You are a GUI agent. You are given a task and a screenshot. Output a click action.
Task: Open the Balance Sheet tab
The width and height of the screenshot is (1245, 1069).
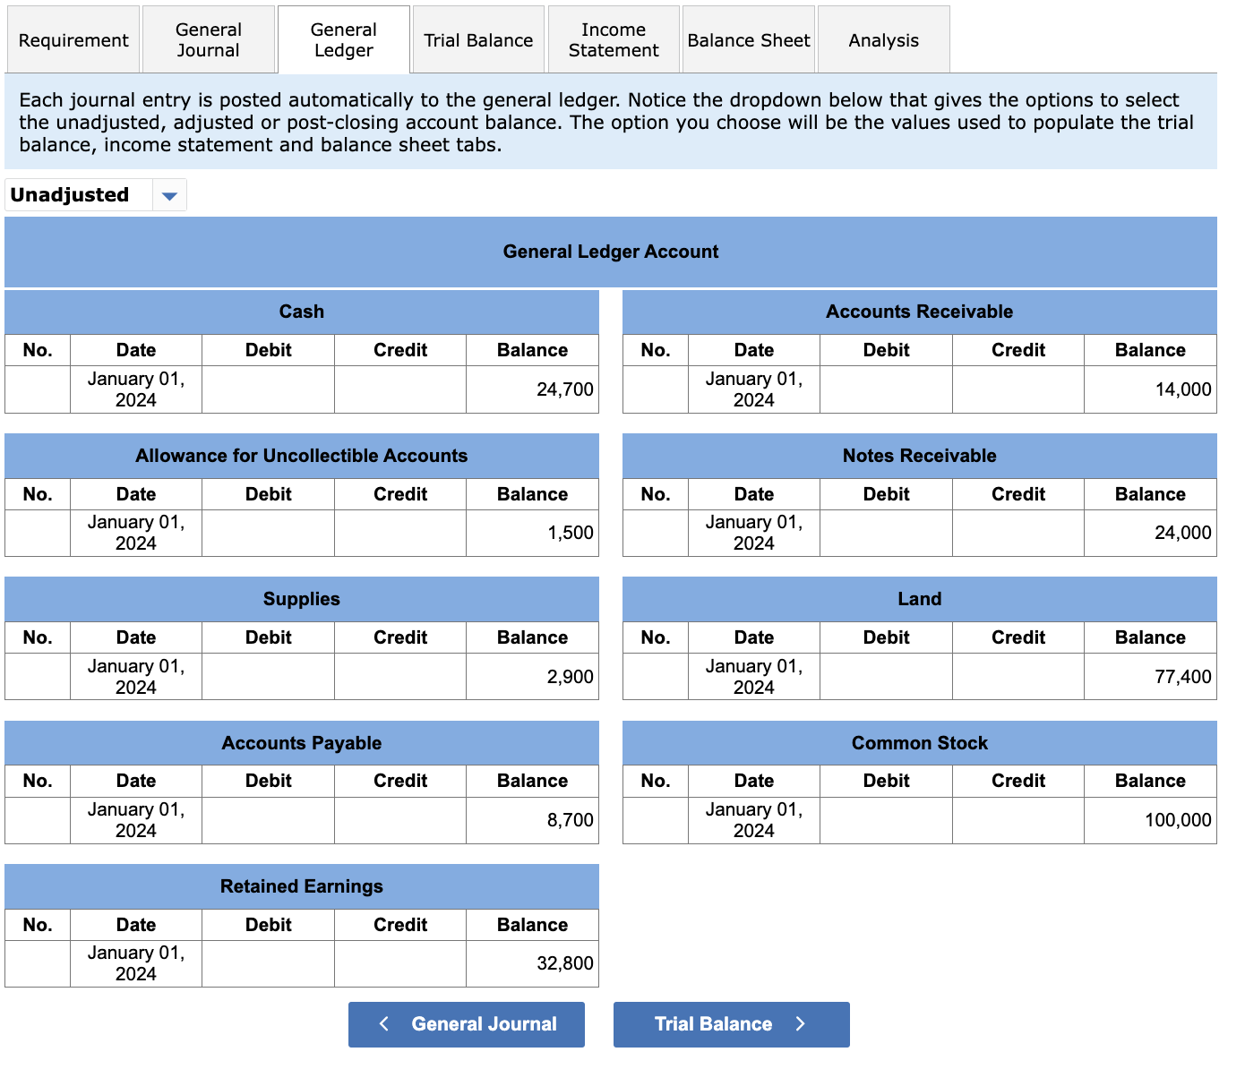(749, 40)
